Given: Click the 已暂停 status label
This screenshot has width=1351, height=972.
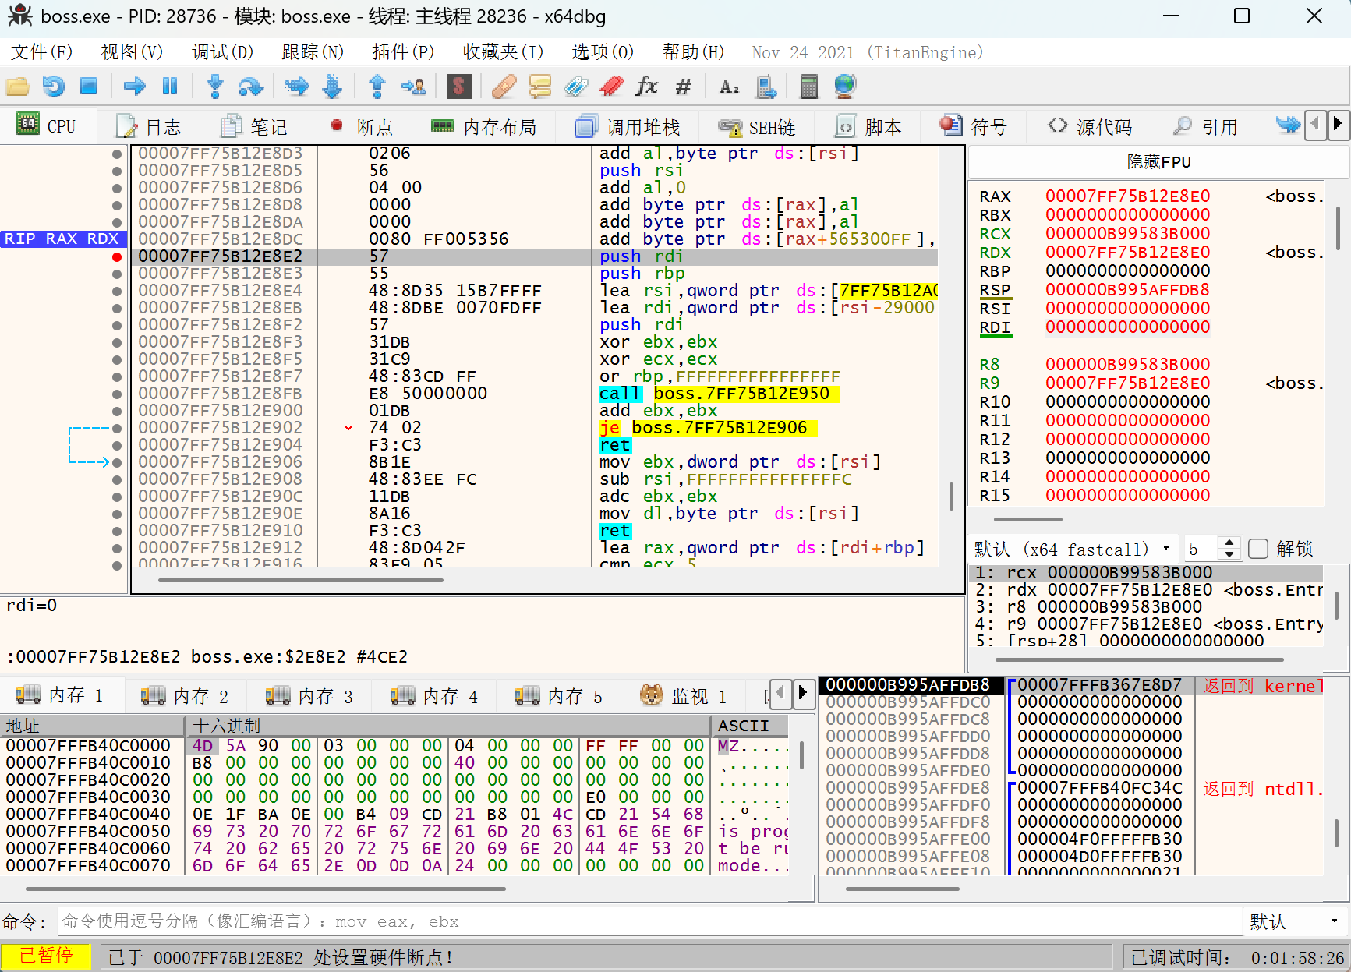Looking at the screenshot, I should coord(46,956).
